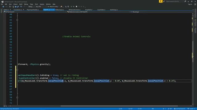Image resolution: width=197 pixels, height=110 pixels.
Task: Click the Find in Files toolbar icon
Action: pyautogui.click(x=61, y=7)
